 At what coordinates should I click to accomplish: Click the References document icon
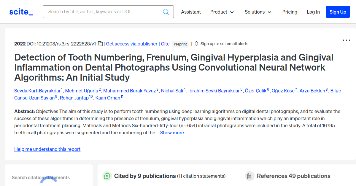[250, 176]
